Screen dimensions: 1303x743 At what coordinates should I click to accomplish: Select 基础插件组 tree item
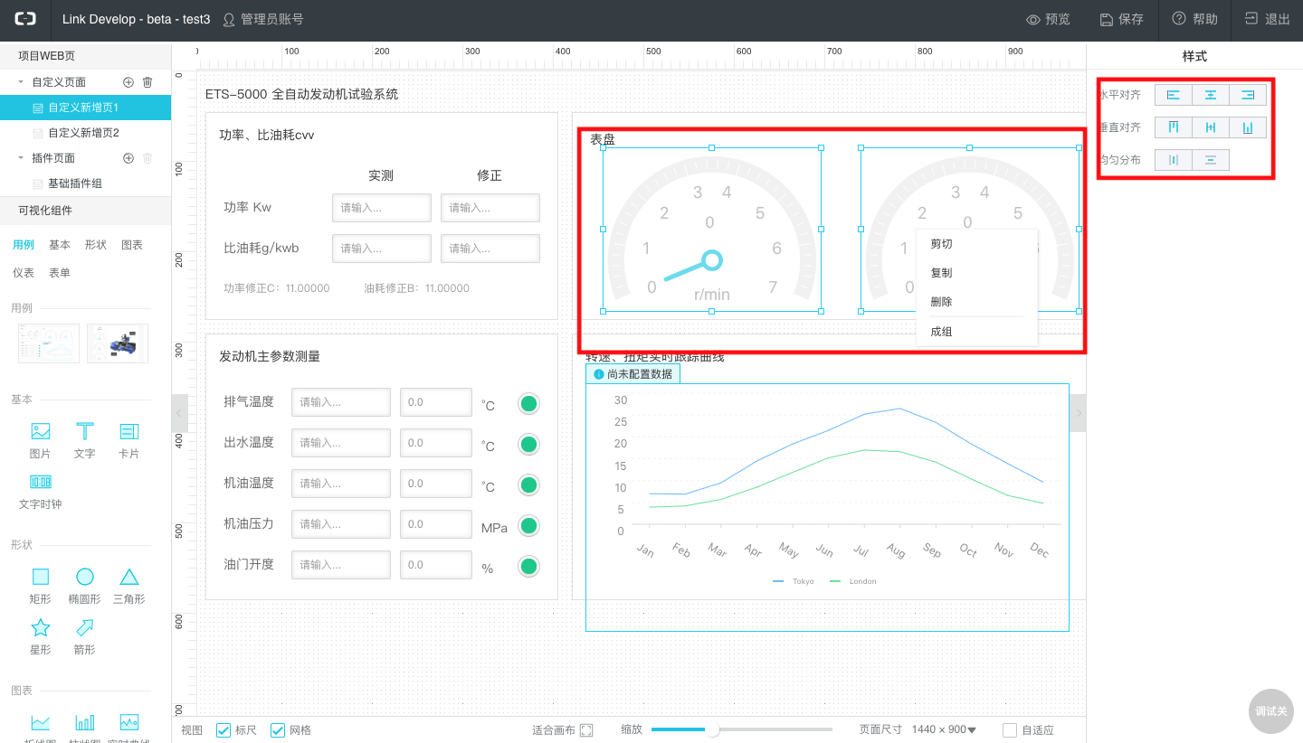coord(85,183)
